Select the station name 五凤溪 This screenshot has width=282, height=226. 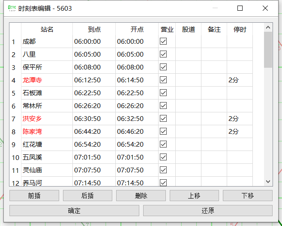[x=33, y=157]
